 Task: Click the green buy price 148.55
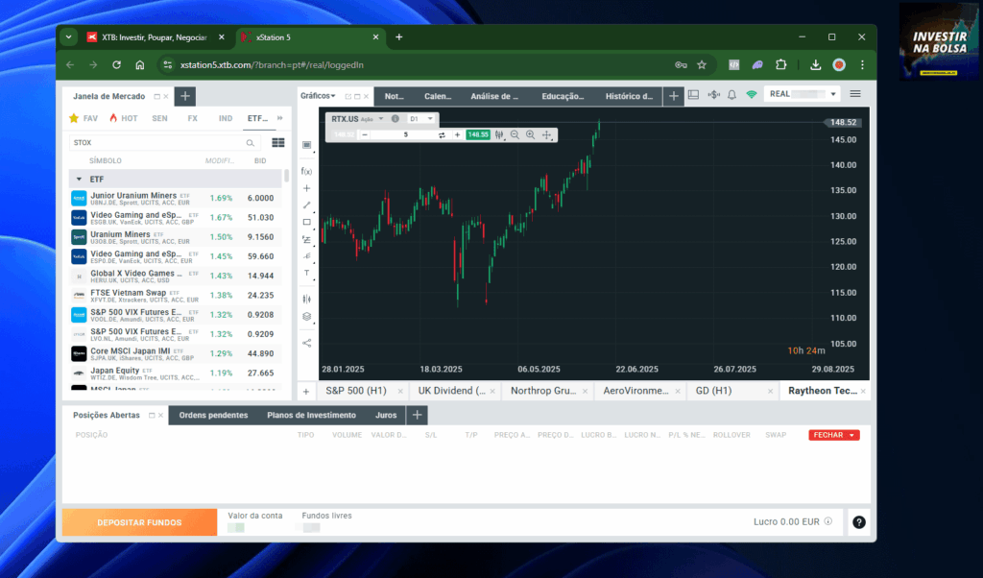(x=478, y=134)
